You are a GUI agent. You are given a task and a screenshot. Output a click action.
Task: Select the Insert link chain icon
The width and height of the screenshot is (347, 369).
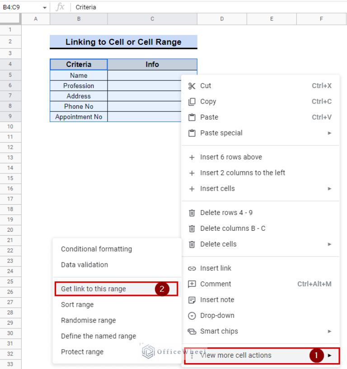coord(192,268)
